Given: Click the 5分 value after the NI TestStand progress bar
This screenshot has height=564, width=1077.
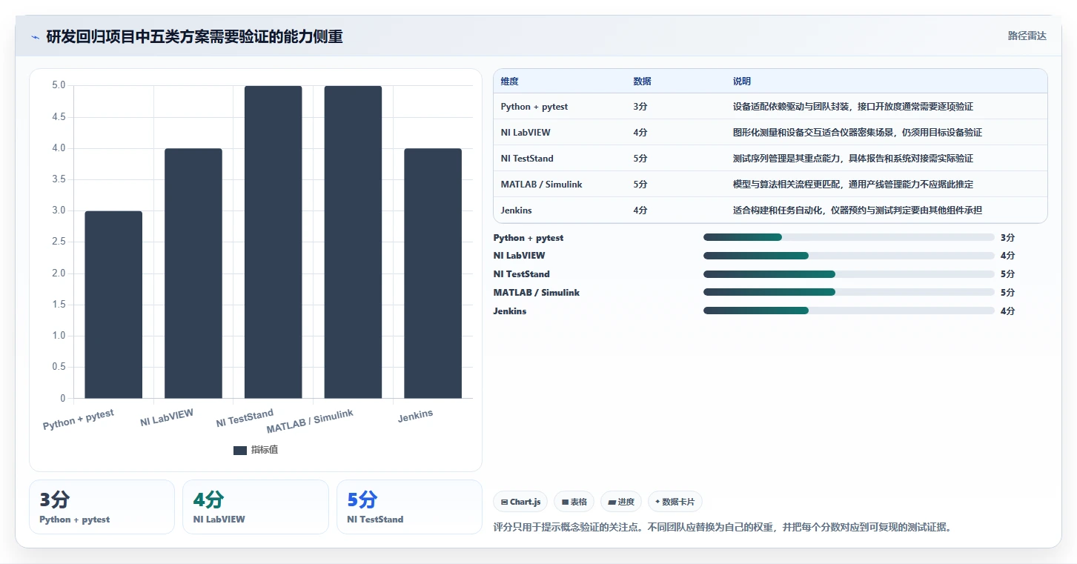Looking at the screenshot, I should click(1007, 274).
